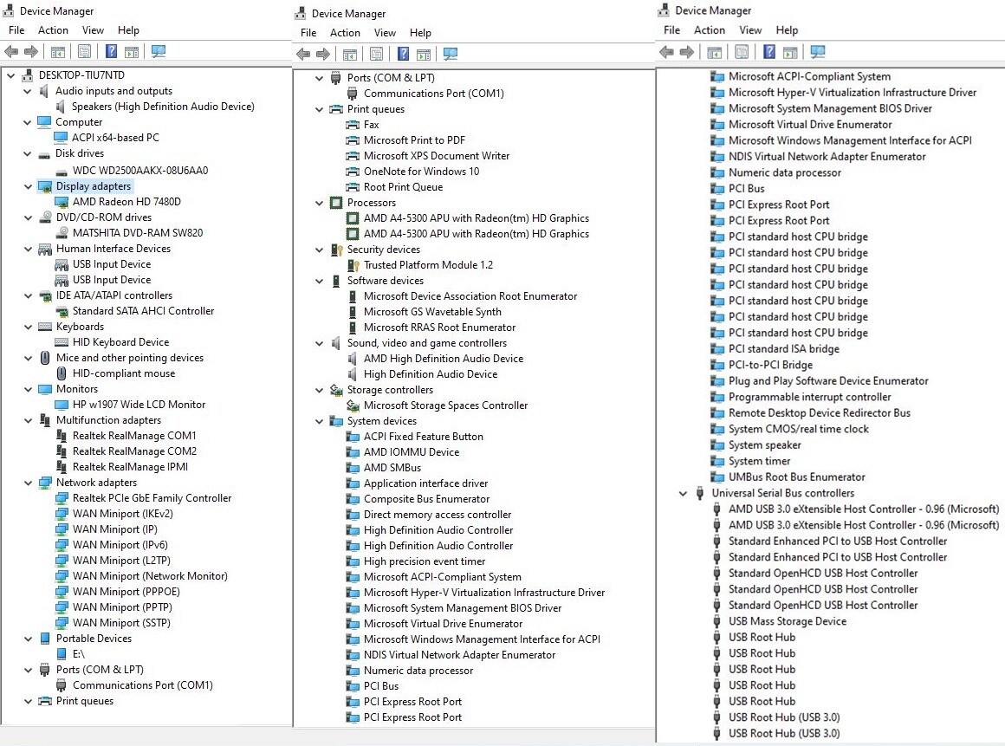Click the Back arrow in the right window toolbar
Image resolution: width=1005 pixels, height=746 pixels.
[x=666, y=52]
